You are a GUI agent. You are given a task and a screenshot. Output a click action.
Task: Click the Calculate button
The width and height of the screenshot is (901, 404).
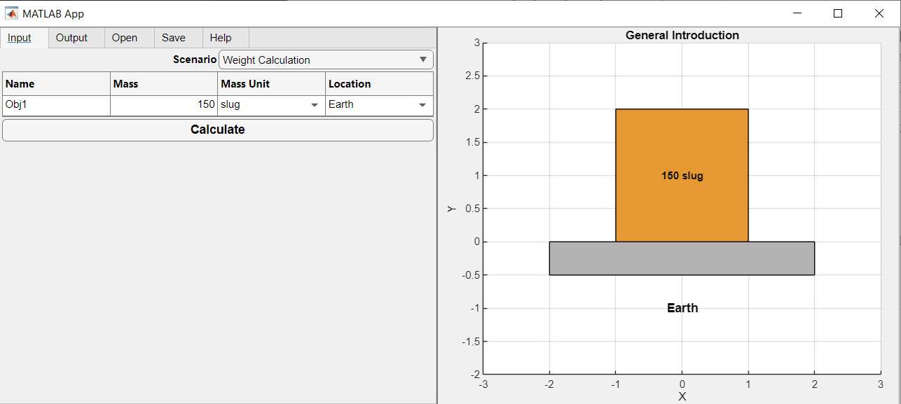218,130
